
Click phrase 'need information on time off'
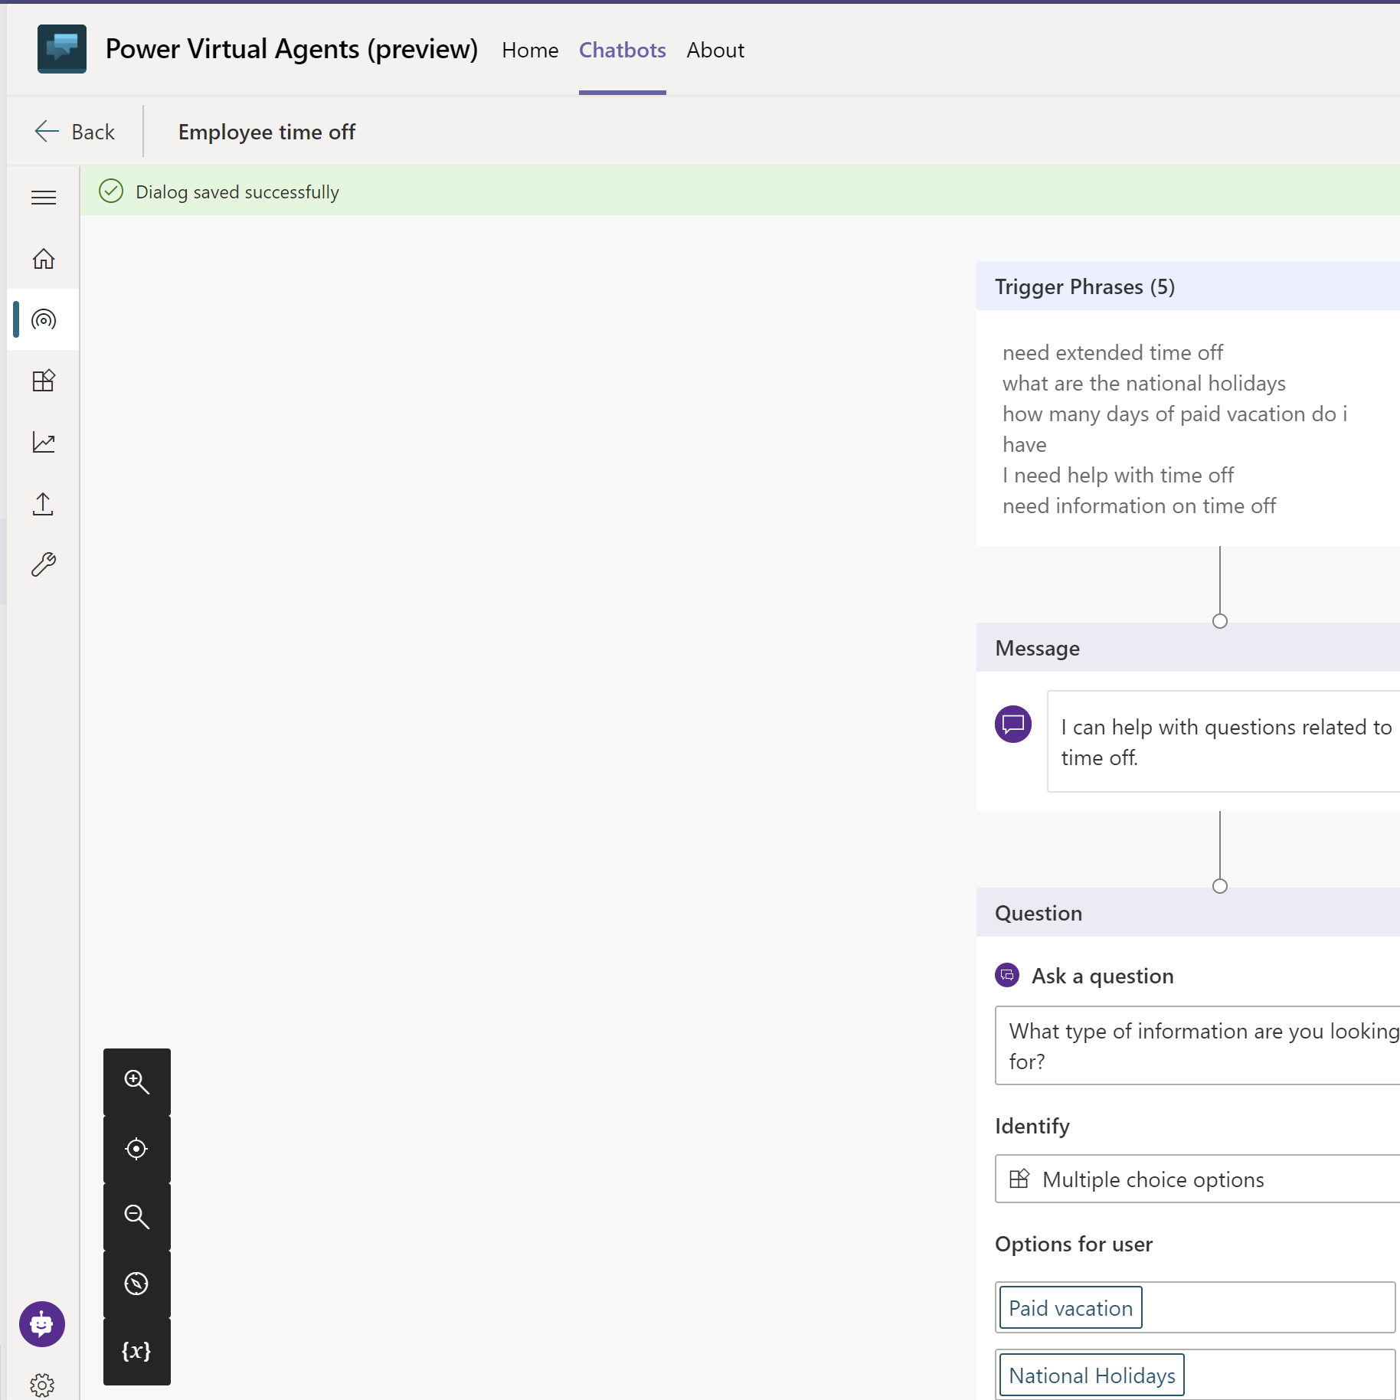[1139, 505]
